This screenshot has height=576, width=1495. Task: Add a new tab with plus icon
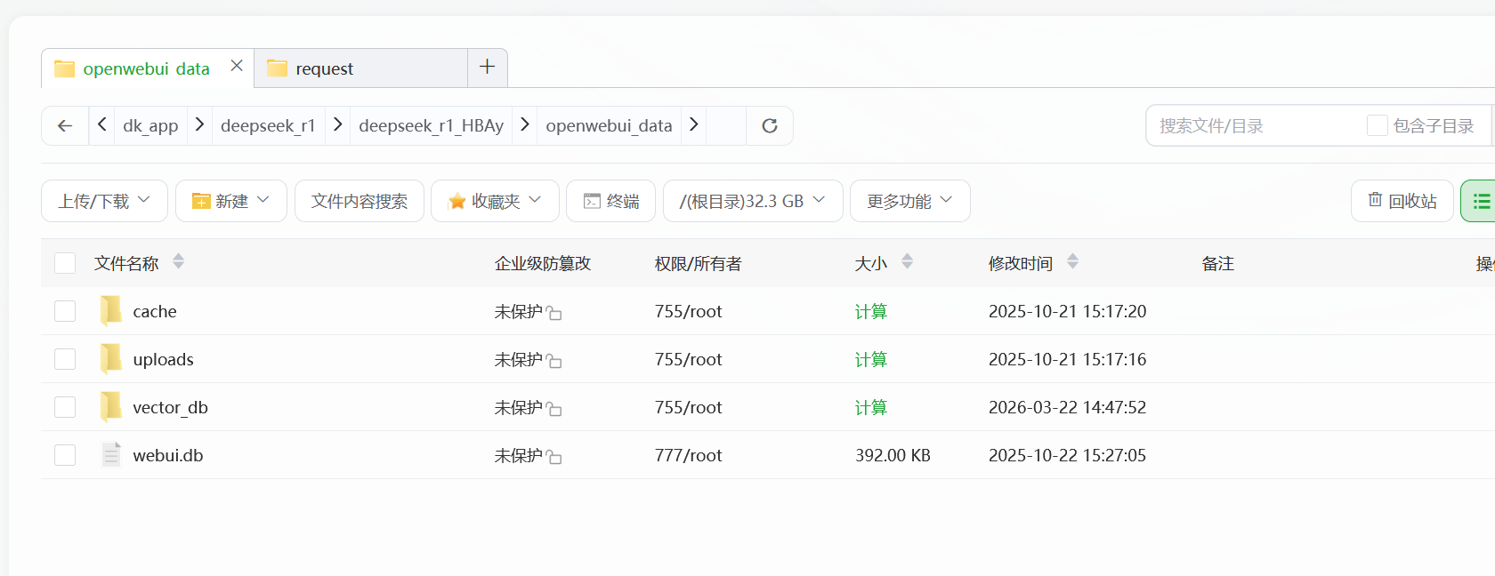tap(488, 68)
